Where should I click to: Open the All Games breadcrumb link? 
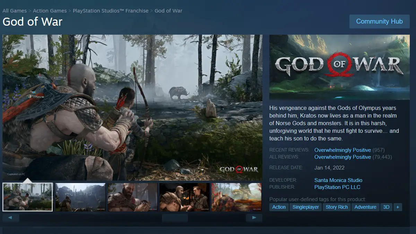pos(15,11)
